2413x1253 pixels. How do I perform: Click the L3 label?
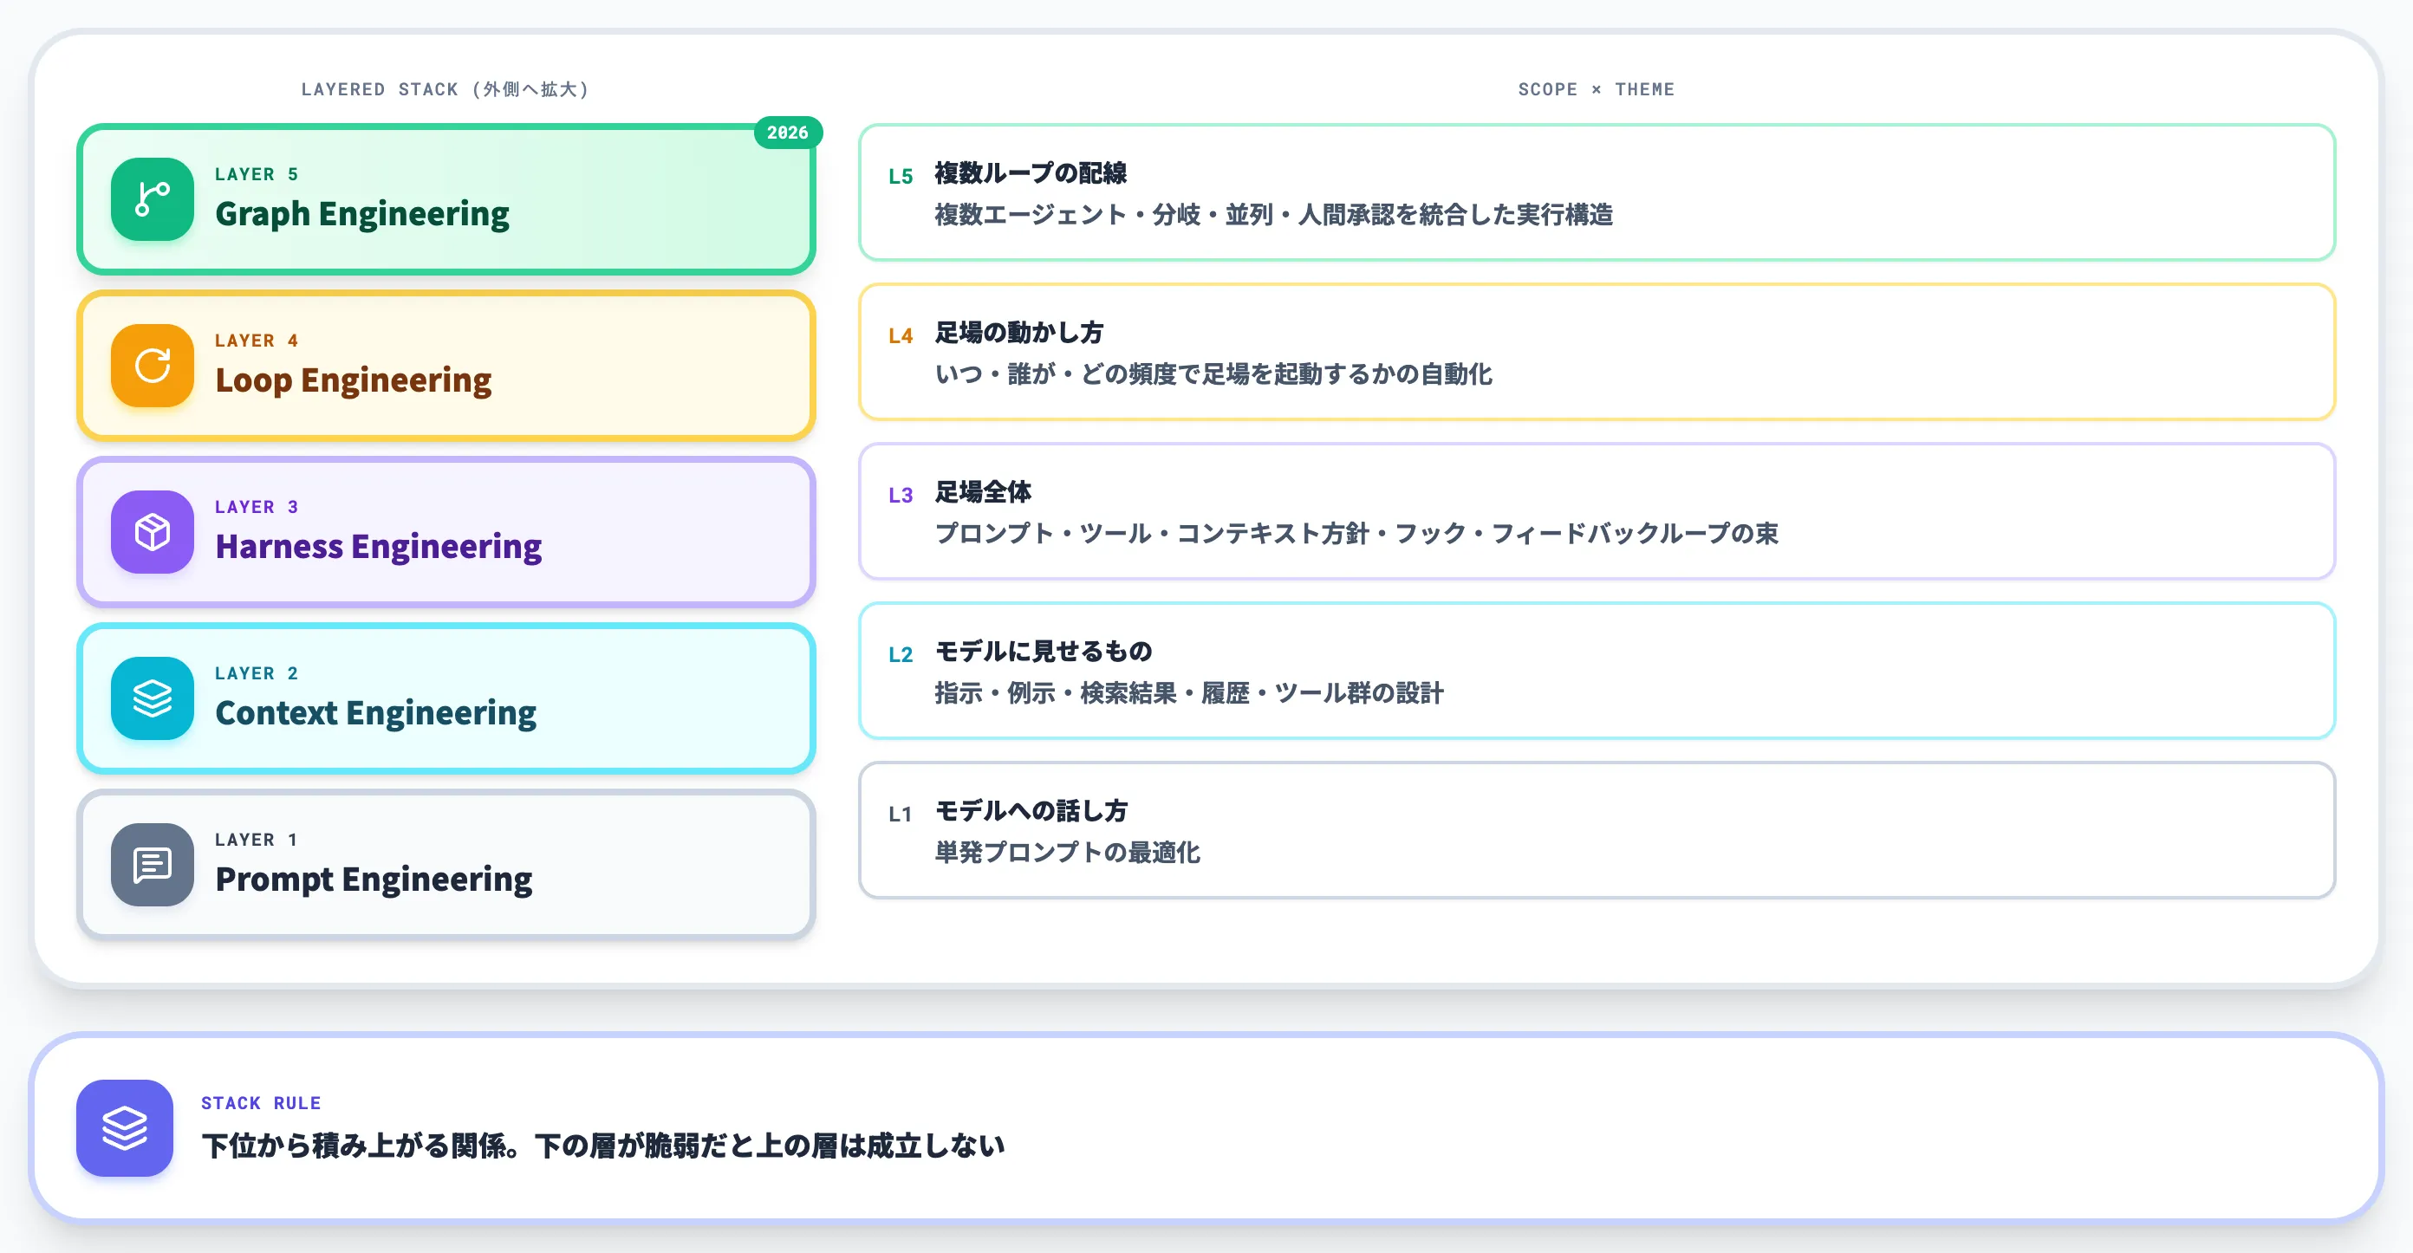tap(901, 495)
